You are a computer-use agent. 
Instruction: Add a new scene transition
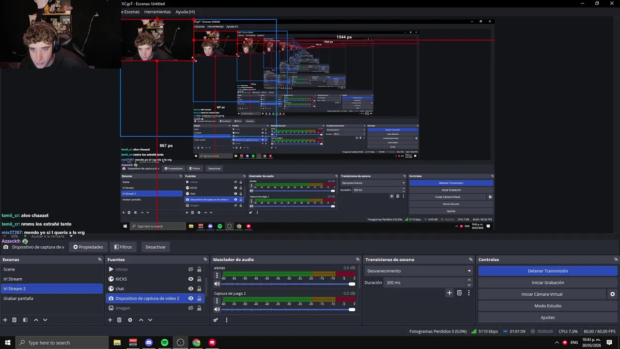tap(449, 293)
